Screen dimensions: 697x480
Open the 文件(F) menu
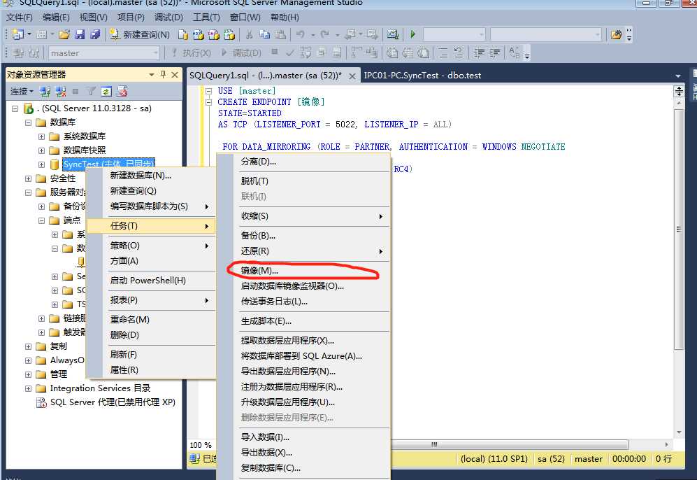pos(20,17)
